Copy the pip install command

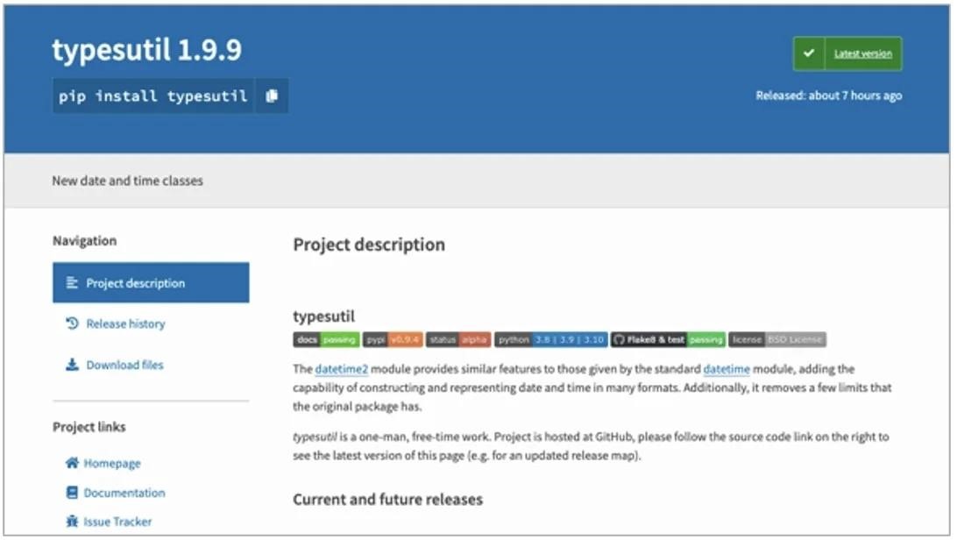(x=272, y=96)
